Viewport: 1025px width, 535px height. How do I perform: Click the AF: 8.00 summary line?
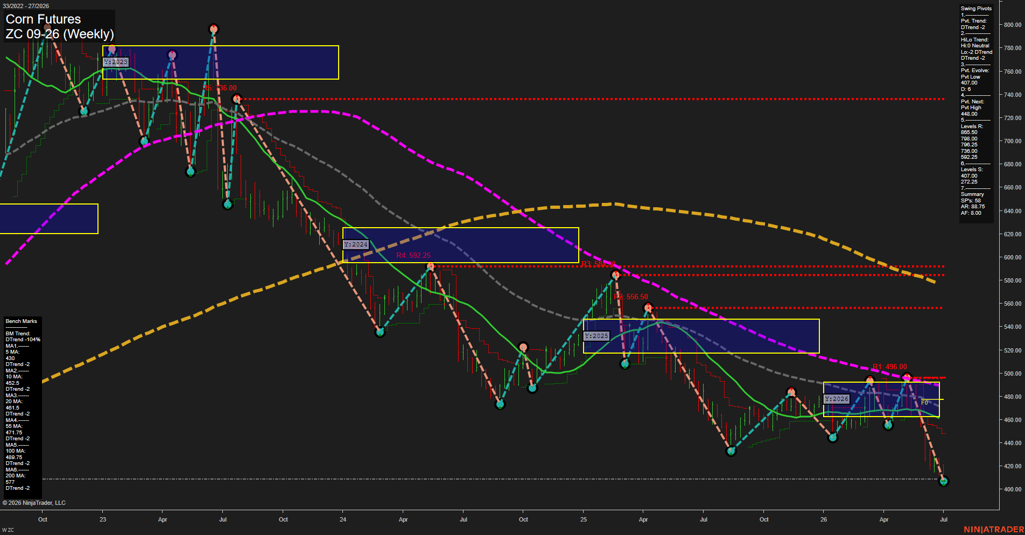pyautogui.click(x=971, y=213)
